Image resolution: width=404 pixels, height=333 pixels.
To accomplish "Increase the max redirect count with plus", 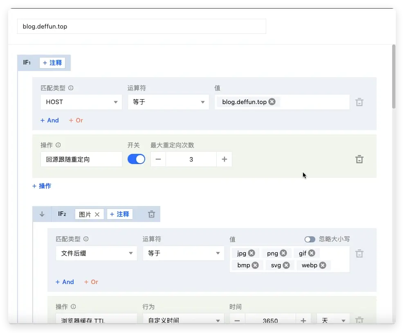I will [x=224, y=159].
